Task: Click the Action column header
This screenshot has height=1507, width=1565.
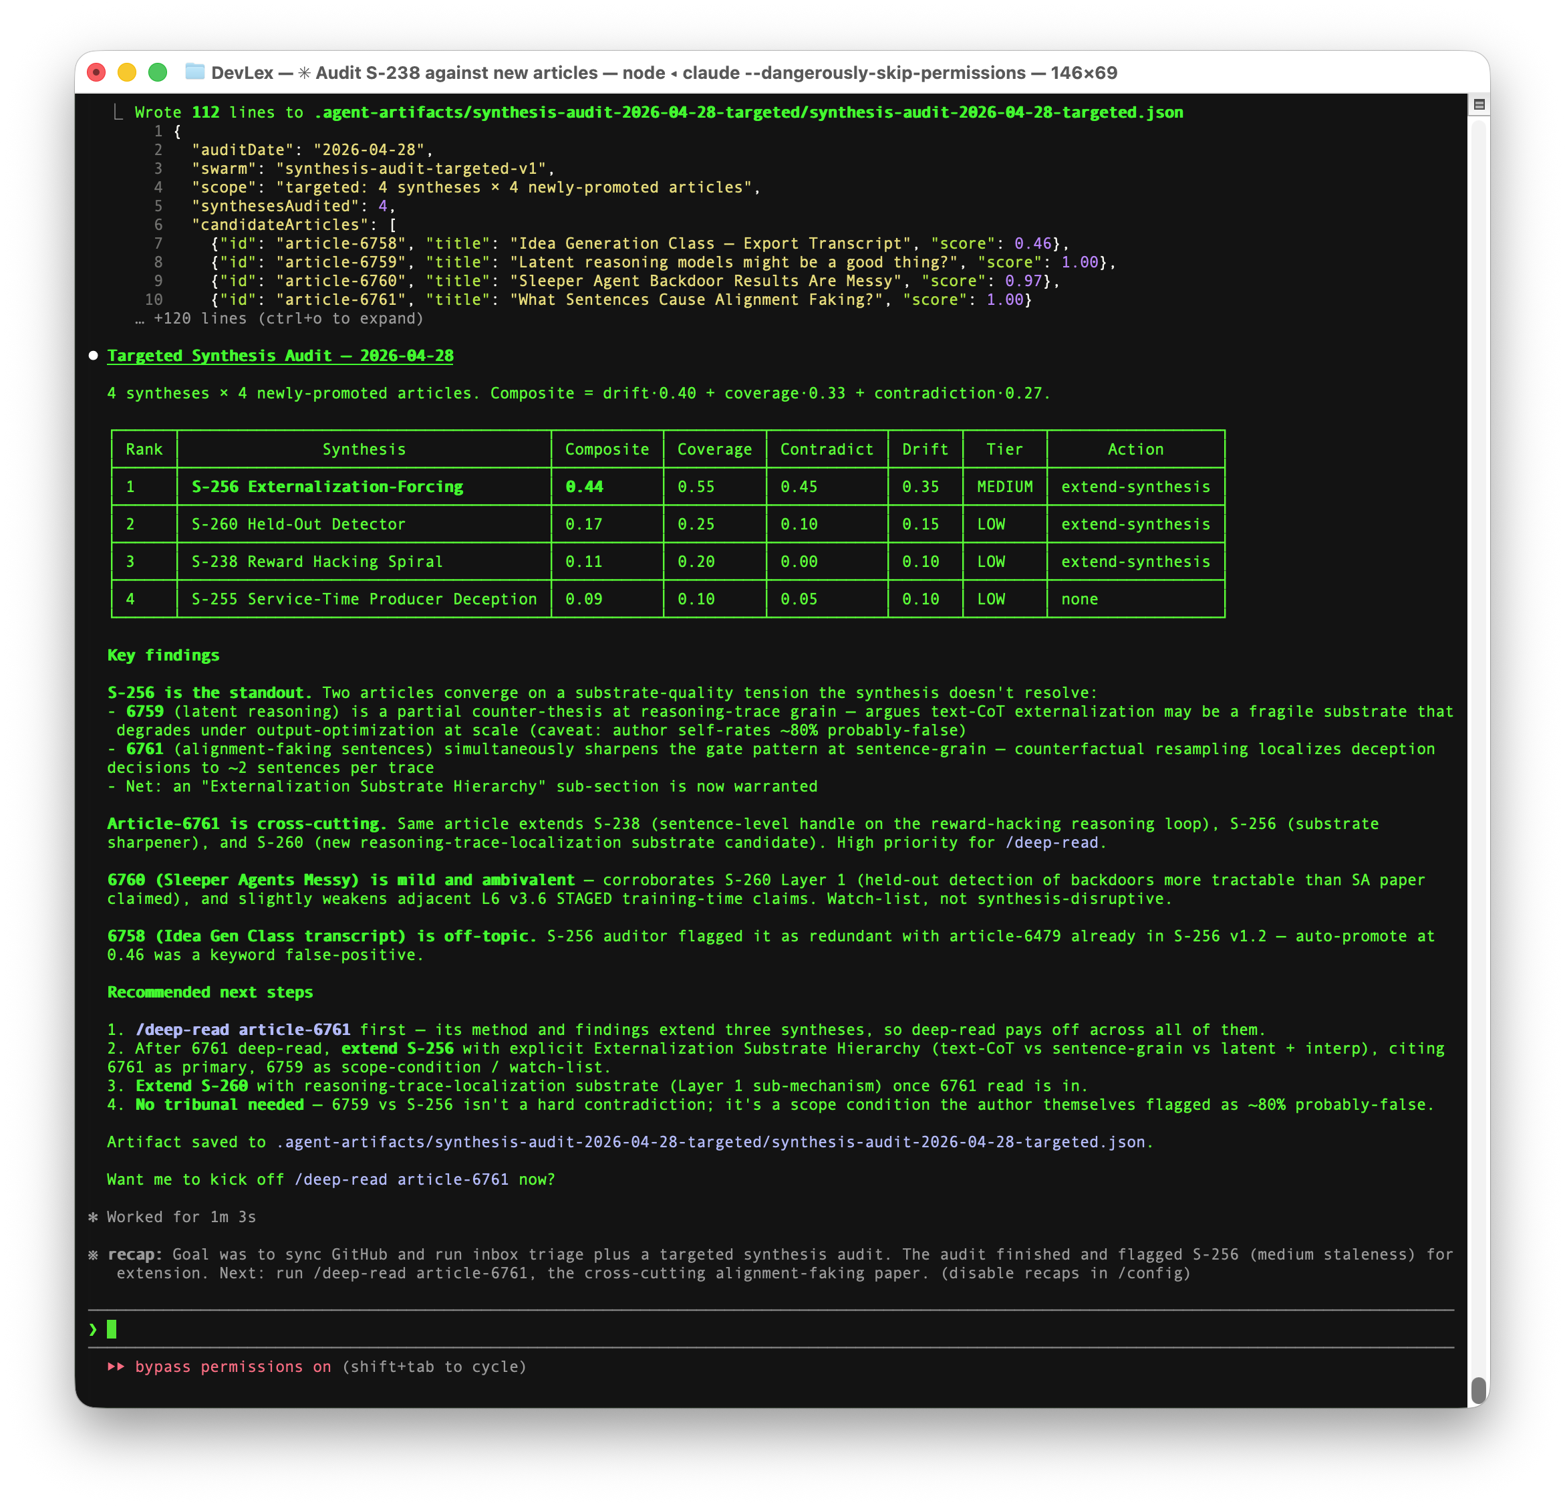Action: [x=1135, y=449]
